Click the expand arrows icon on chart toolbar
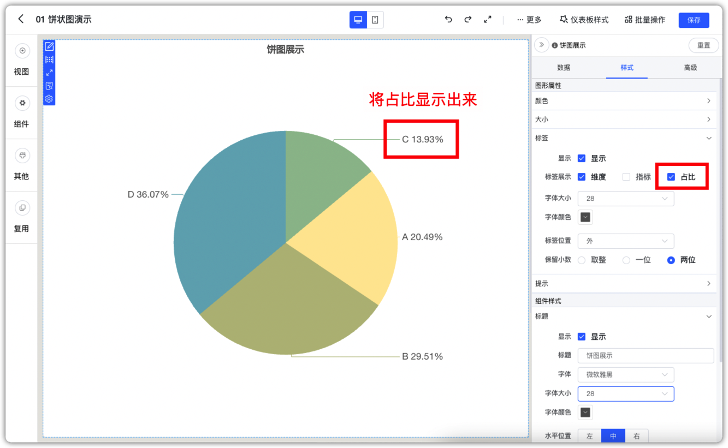Screen dimensions: 728x448 click(x=49, y=73)
